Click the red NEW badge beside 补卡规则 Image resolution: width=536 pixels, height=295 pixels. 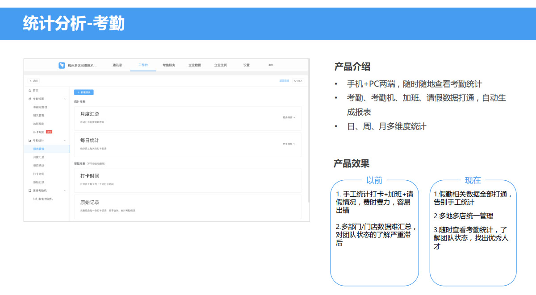[x=49, y=132]
